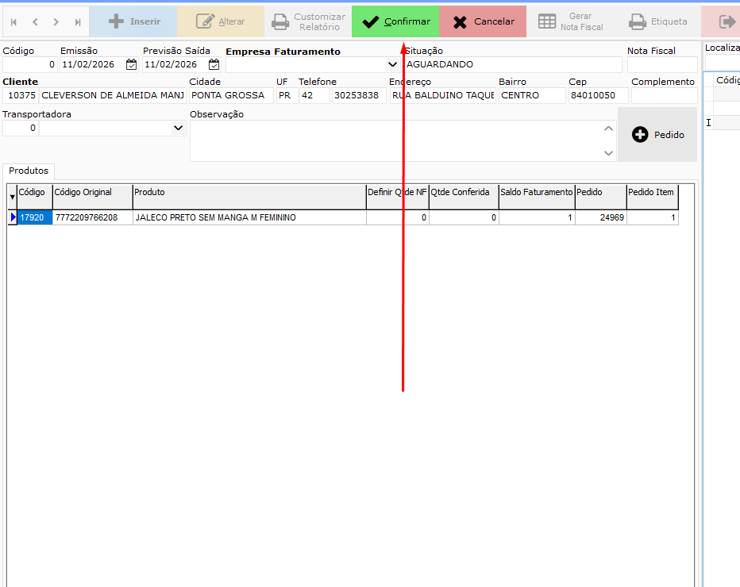Open the Transportadora dropdown list
Screen dimensions: 740x587
click(x=178, y=128)
